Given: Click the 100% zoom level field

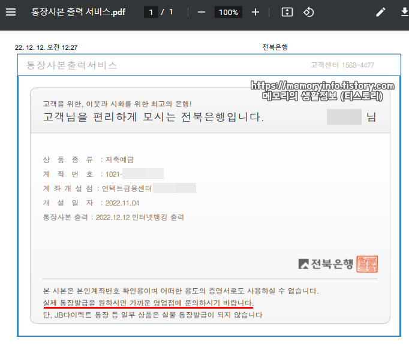Looking at the screenshot, I should 228,12.
